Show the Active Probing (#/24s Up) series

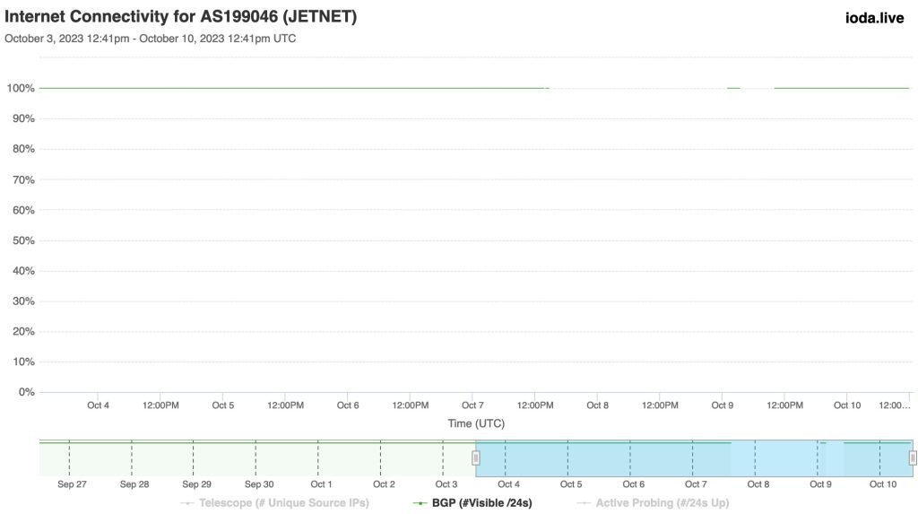[662, 503]
